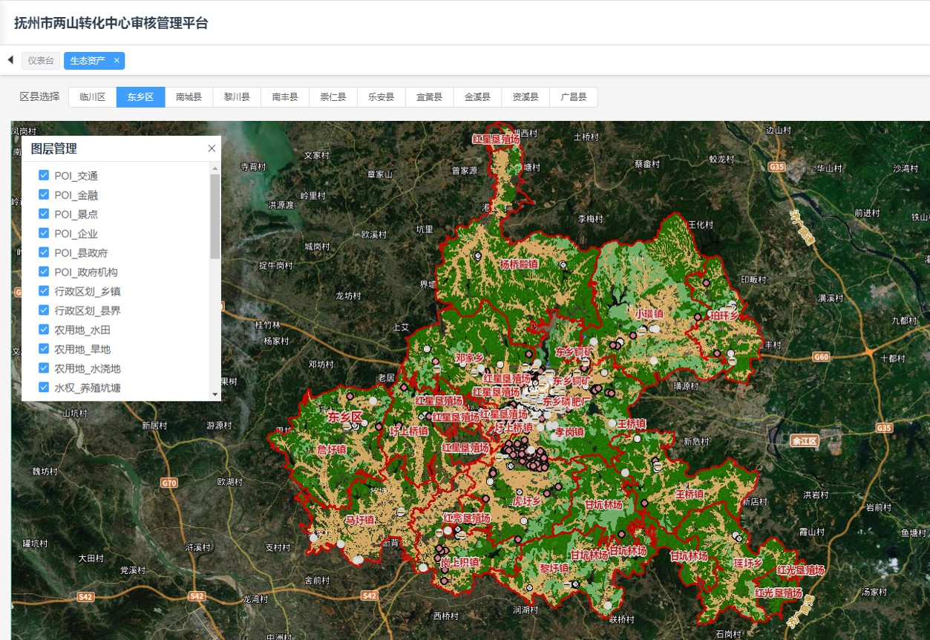930x640 pixels.
Task: Select the 临川区 district tab
Action: [93, 97]
